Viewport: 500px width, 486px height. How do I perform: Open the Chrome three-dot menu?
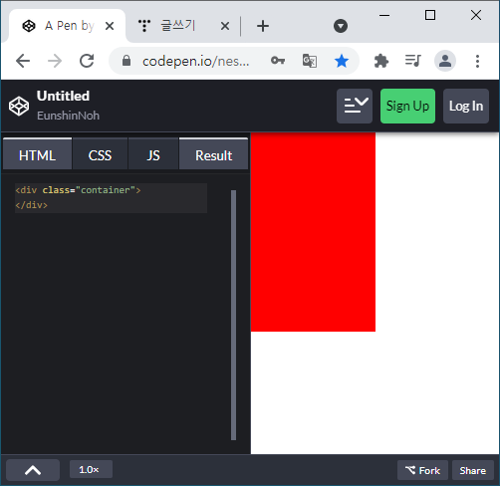(477, 61)
